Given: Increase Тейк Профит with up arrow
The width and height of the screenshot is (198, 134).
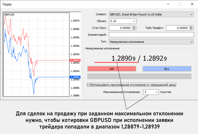Looking at the screenshot, I should coord(191,27).
